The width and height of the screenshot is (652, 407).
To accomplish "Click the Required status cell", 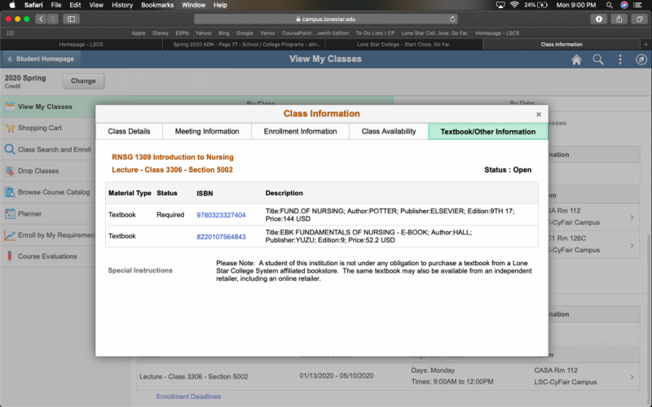I will (x=170, y=215).
